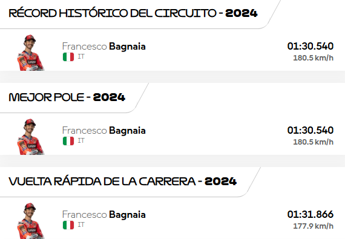Image resolution: width=345 pixels, height=239 pixels.
Task: Select the Mejor Pole - 2024 heading
Action: click(x=67, y=97)
